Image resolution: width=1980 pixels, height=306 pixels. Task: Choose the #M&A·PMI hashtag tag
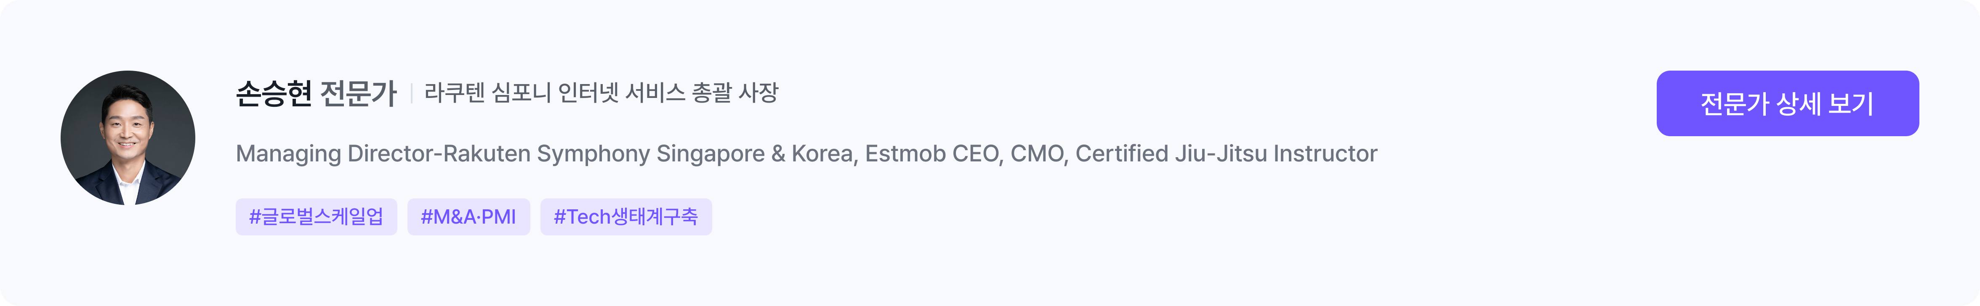click(x=468, y=217)
